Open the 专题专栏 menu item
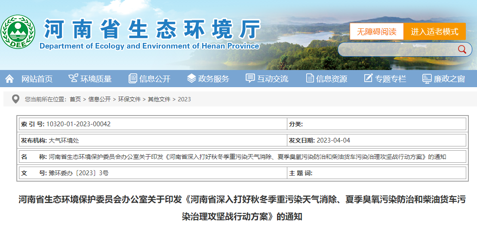The width and height of the screenshot is (477, 225). point(390,79)
